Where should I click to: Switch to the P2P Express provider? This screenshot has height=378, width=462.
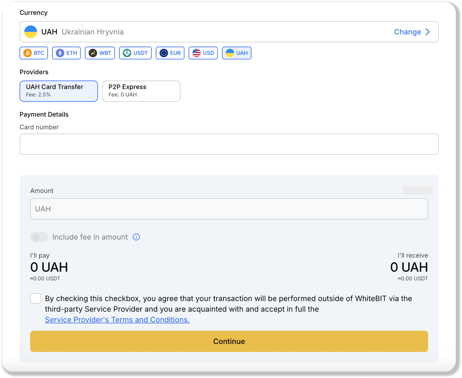tap(141, 91)
